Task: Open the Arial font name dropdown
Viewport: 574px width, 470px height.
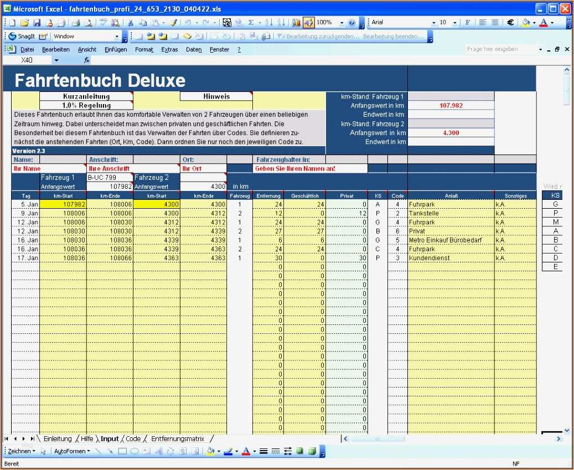Action: click(x=434, y=23)
